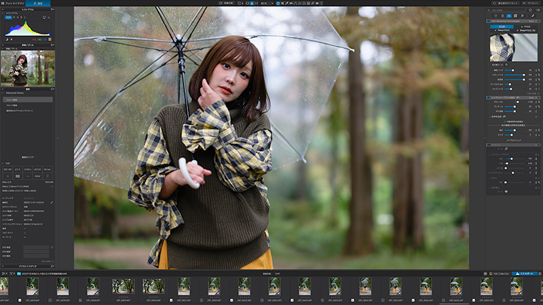Open the histogram panel menu icon
Image resolution: width=543 pixels, height=305 pixels.
pyautogui.click(x=52, y=9)
